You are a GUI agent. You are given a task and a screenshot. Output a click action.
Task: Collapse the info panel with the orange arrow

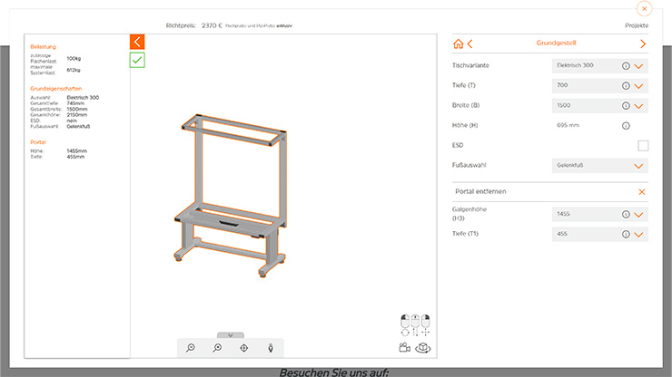coord(137,42)
